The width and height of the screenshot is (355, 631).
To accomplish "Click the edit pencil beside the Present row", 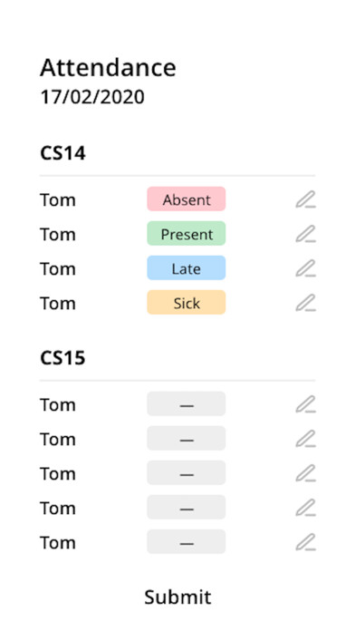I will coord(306,234).
